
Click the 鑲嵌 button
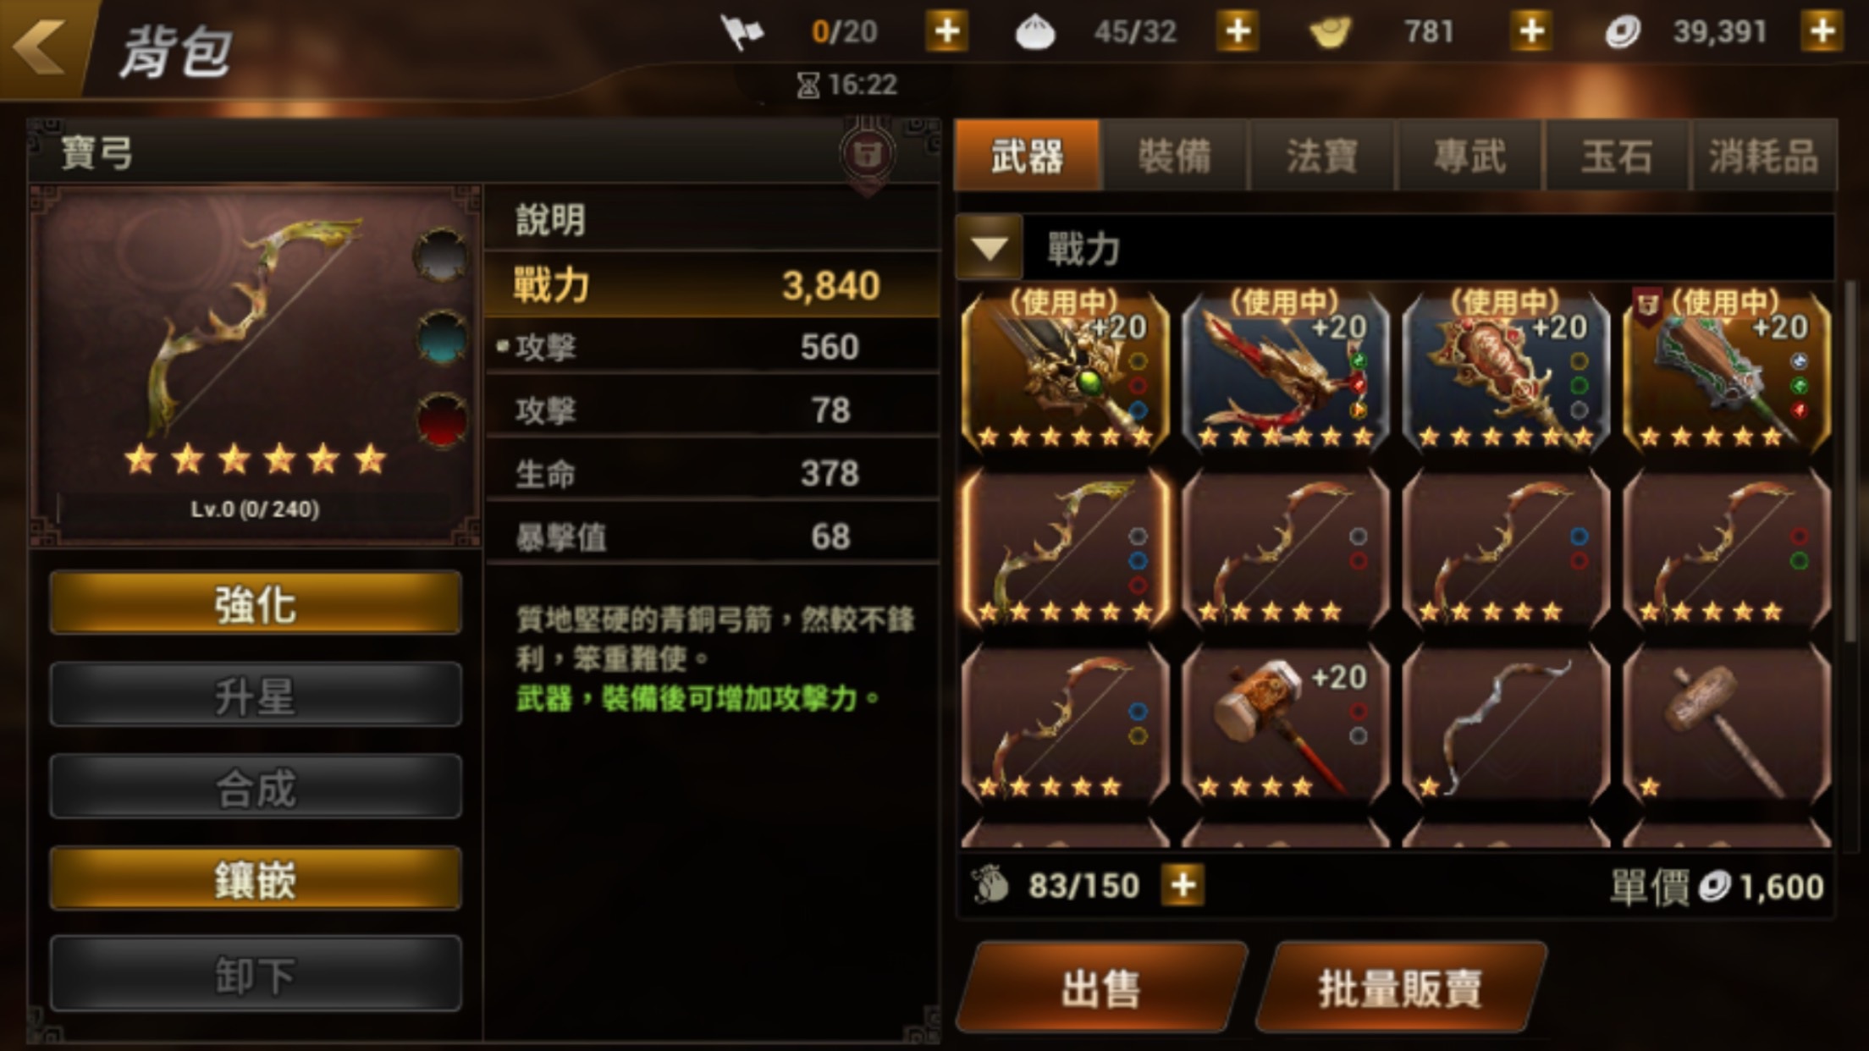pos(256,879)
